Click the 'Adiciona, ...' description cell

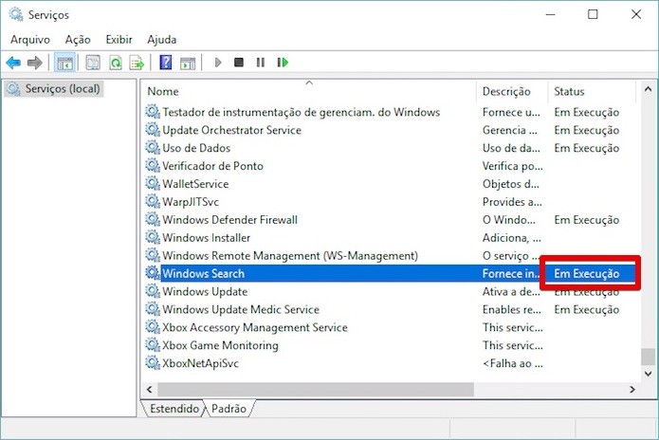pos(511,238)
